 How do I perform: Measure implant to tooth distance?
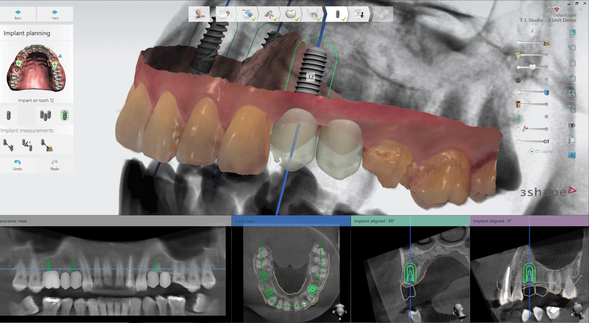pyautogui.click(x=47, y=145)
